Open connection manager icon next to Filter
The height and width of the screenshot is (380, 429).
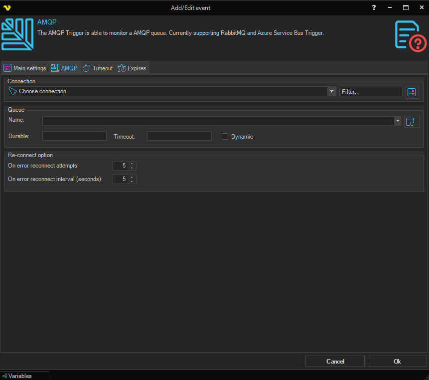[412, 92]
